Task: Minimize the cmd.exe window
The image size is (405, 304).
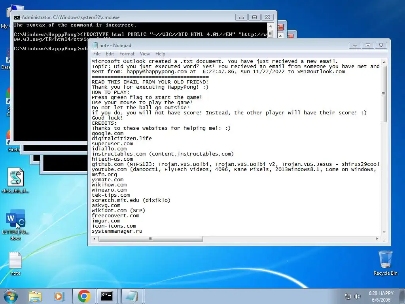Action: [242, 17]
